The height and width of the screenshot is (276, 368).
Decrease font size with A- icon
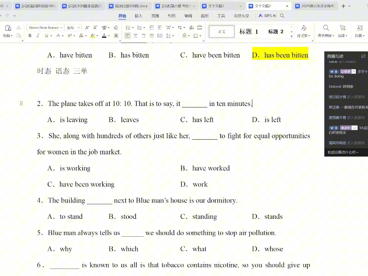pyautogui.click(x=95, y=28)
